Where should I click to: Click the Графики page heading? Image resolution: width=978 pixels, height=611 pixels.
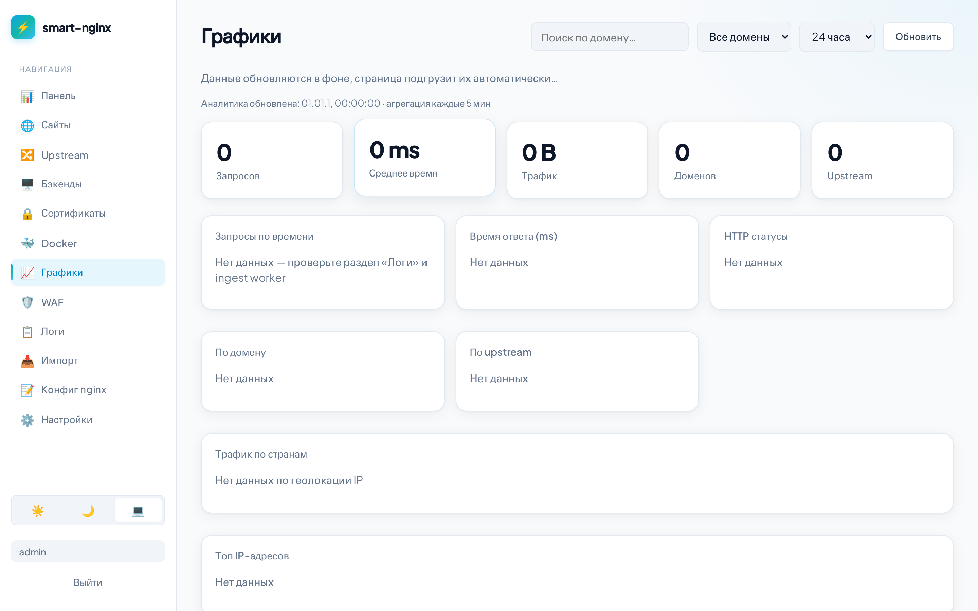[241, 36]
